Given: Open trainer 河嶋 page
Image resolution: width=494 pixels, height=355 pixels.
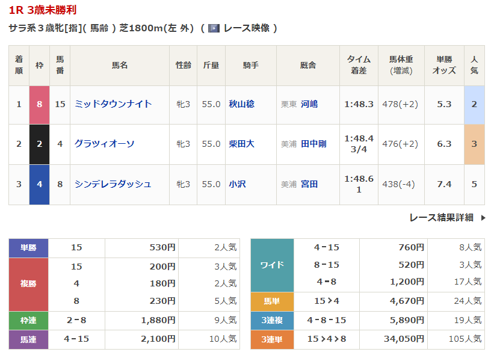Looking at the screenshot, I should tap(309, 104).
